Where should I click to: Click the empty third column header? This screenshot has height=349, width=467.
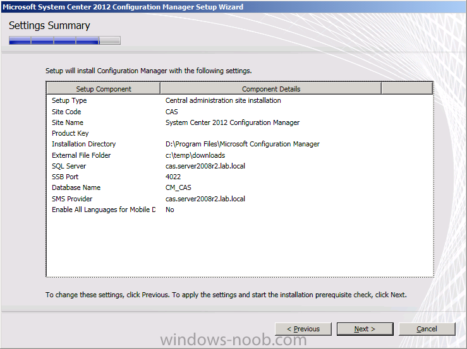coord(407,88)
